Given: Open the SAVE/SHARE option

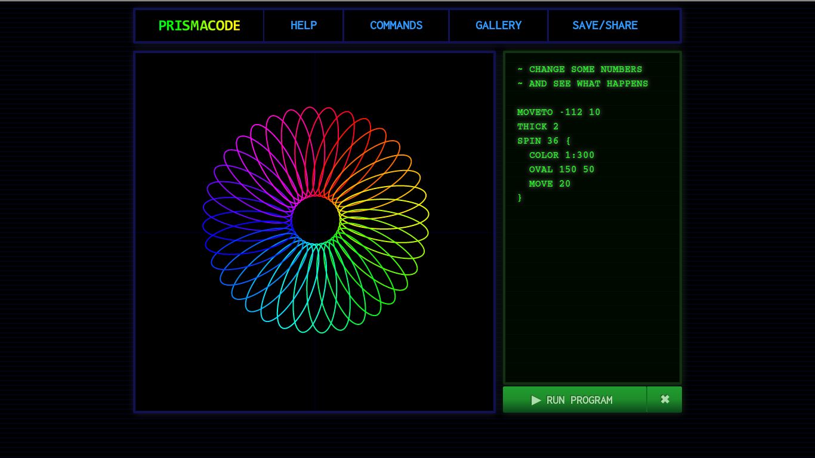Looking at the screenshot, I should click(x=604, y=26).
